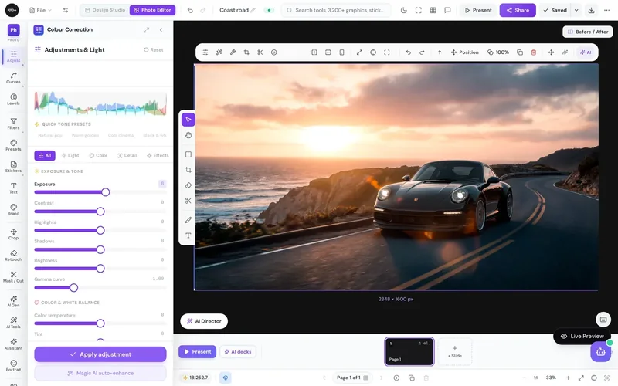Select the Effects adjustments tab
This screenshot has width=618, height=386.
[158, 156]
